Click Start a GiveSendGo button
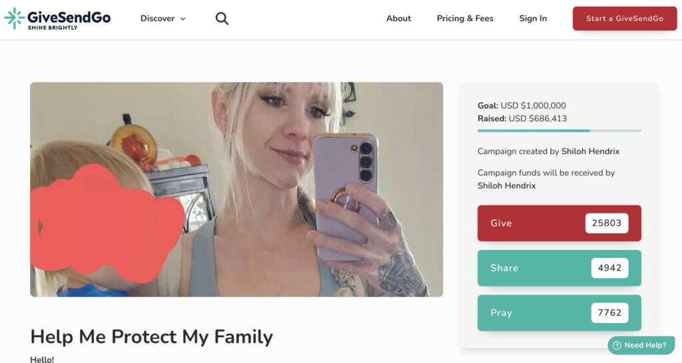682x363 pixels. pyautogui.click(x=625, y=18)
